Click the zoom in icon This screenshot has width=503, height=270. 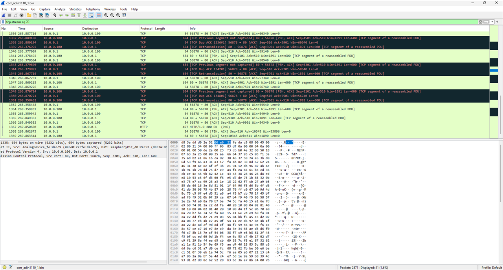point(106,15)
